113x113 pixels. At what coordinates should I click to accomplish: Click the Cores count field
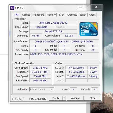pyautogui.click(x=74, y=90)
